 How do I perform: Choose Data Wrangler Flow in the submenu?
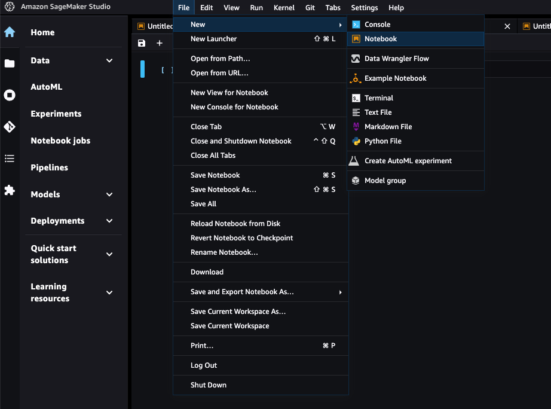[x=396, y=59]
